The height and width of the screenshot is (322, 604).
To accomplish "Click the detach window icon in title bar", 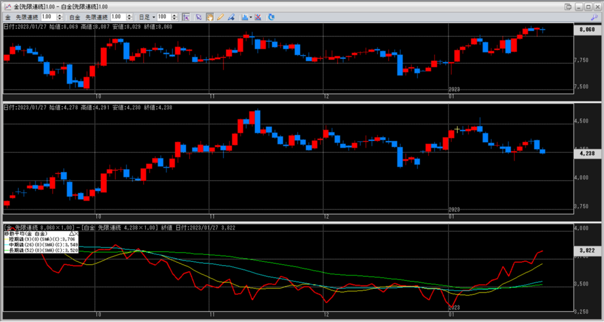I will 568,6.
